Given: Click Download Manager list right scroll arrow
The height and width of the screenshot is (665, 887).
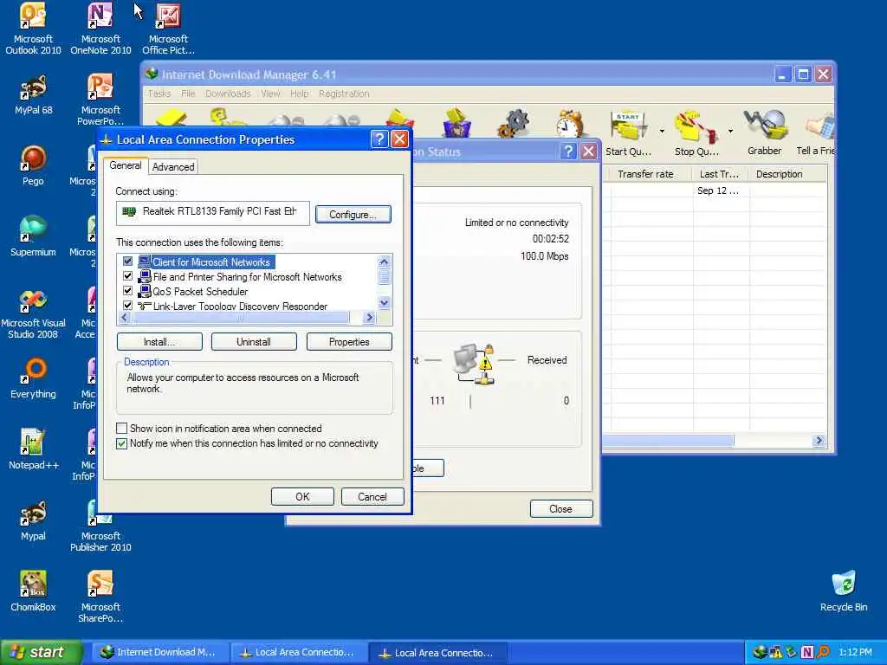Looking at the screenshot, I should 819,441.
